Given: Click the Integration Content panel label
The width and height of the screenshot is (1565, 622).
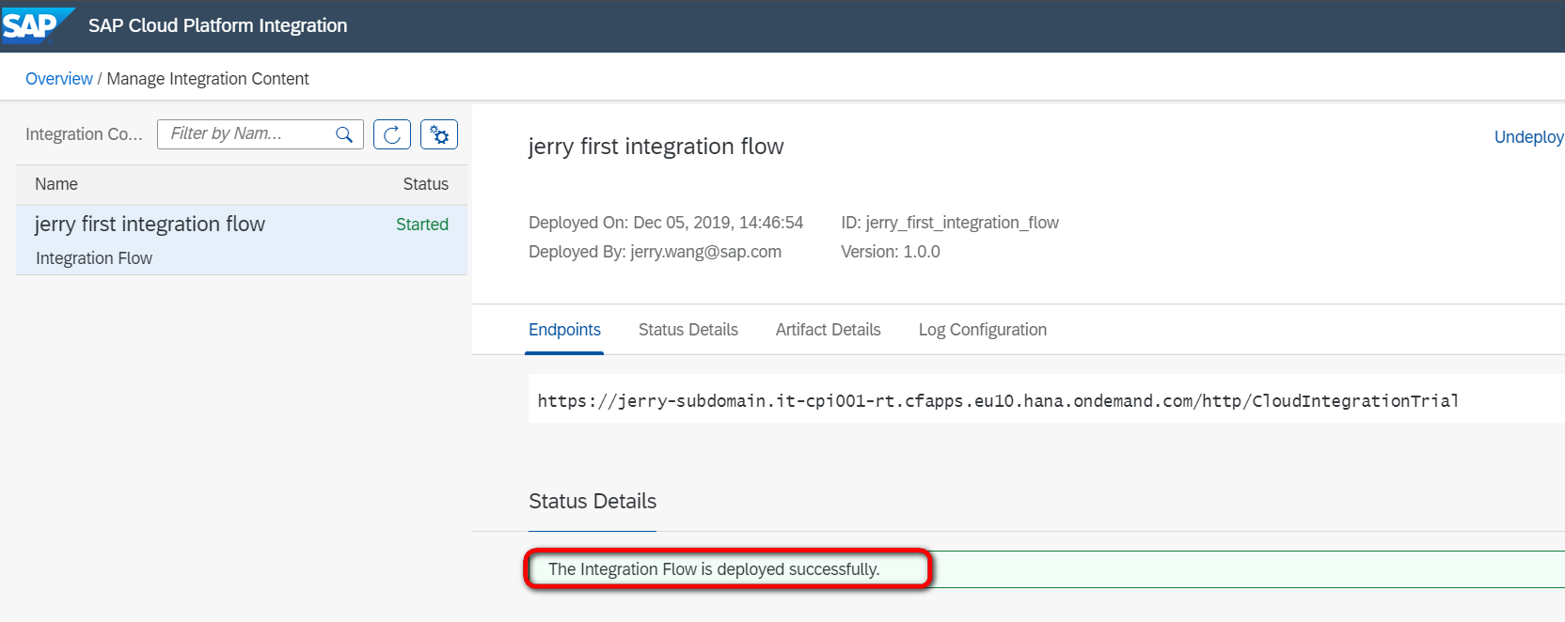Looking at the screenshot, I should (84, 134).
